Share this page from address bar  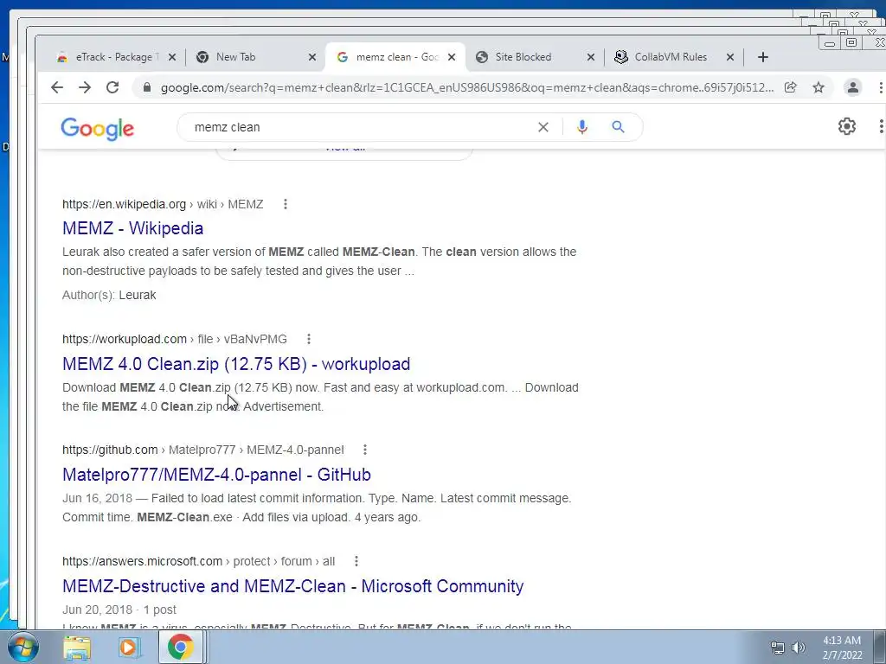point(791,87)
